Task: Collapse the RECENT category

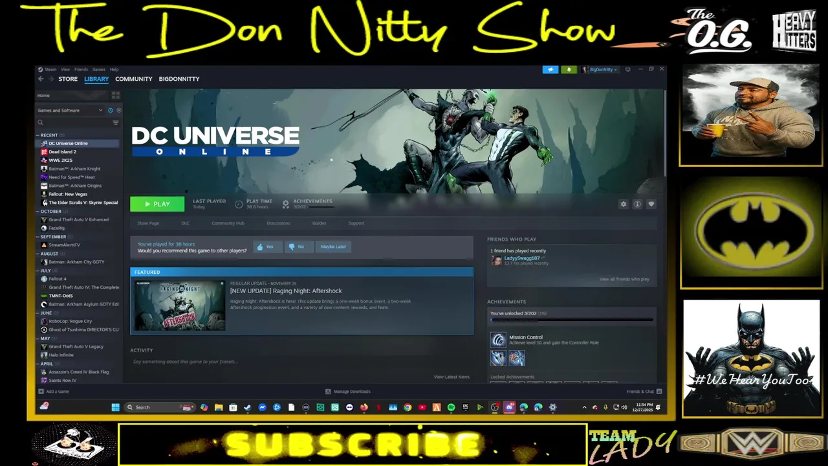Action: point(49,135)
